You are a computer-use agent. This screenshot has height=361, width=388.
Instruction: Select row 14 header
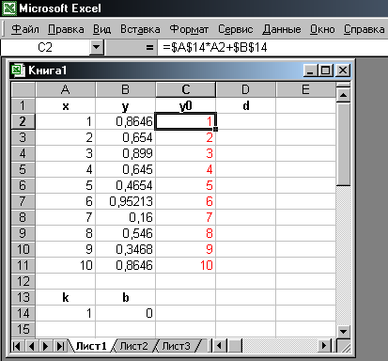pos(23,313)
